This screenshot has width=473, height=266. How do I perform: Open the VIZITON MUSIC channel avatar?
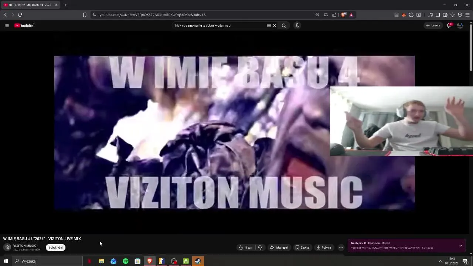7,248
